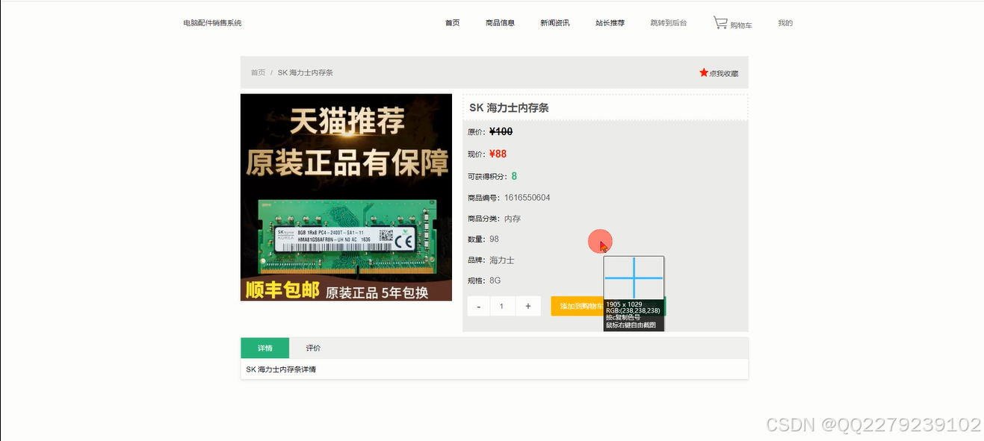Click points value 8
984x441 pixels.
(x=514, y=176)
